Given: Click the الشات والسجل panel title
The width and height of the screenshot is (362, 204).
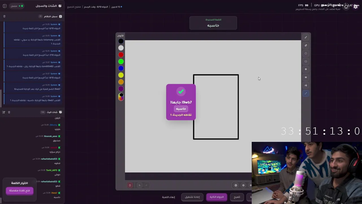Looking at the screenshot, I should click(46, 6).
